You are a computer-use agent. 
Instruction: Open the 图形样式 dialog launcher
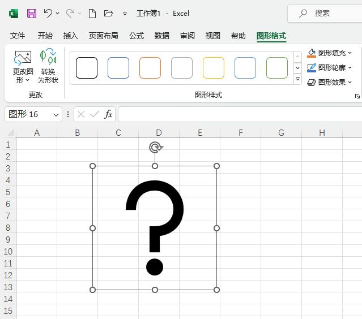coord(357,96)
